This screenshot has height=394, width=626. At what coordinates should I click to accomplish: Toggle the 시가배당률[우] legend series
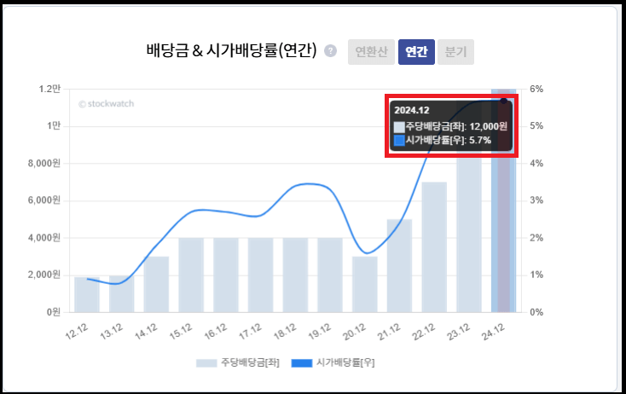(x=333, y=362)
